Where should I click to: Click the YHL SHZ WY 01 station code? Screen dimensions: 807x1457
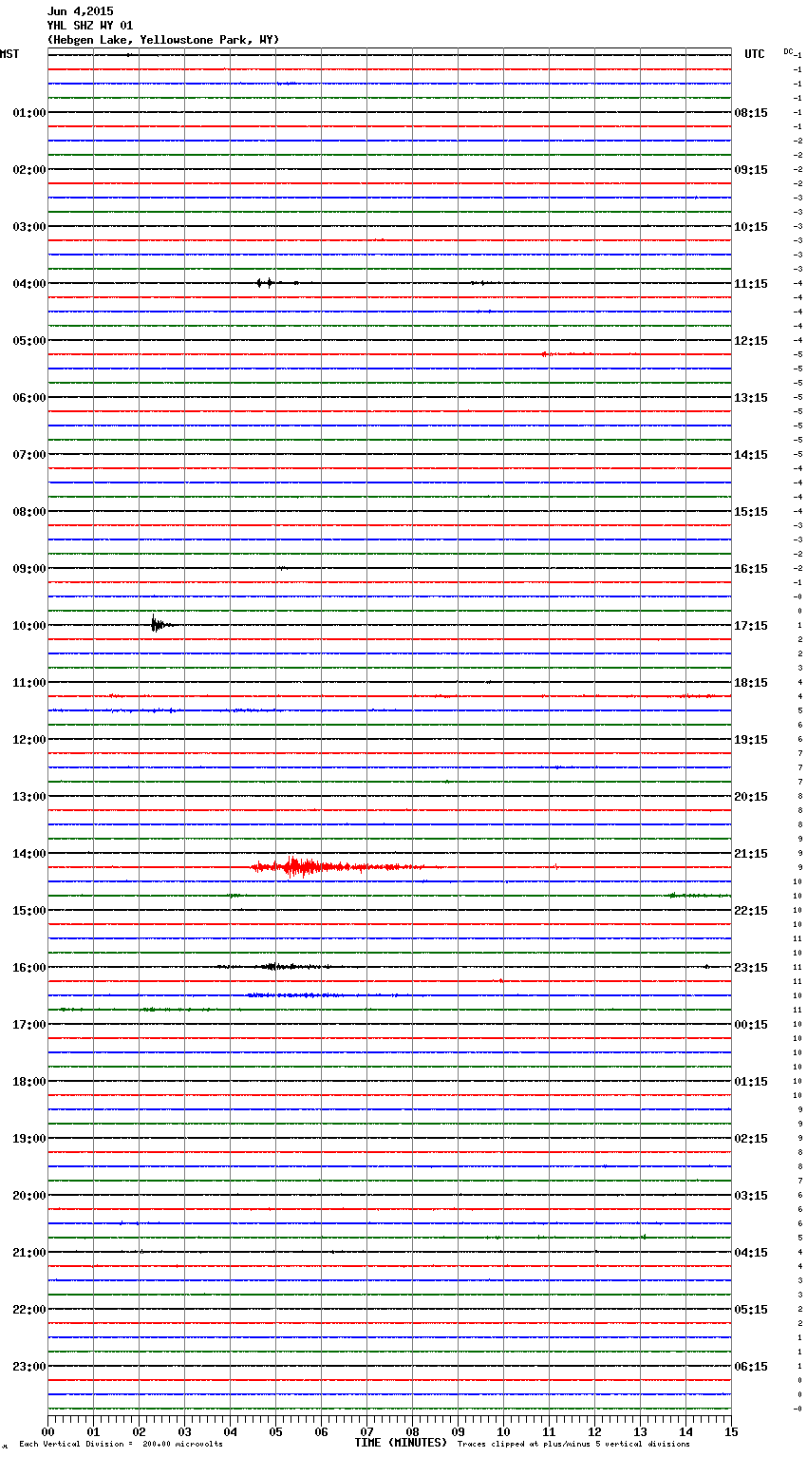[90, 26]
